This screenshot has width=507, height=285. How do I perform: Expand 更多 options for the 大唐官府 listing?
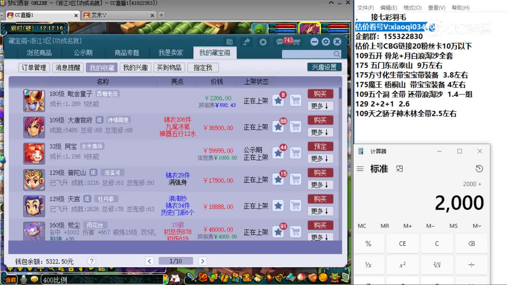pyautogui.click(x=320, y=132)
